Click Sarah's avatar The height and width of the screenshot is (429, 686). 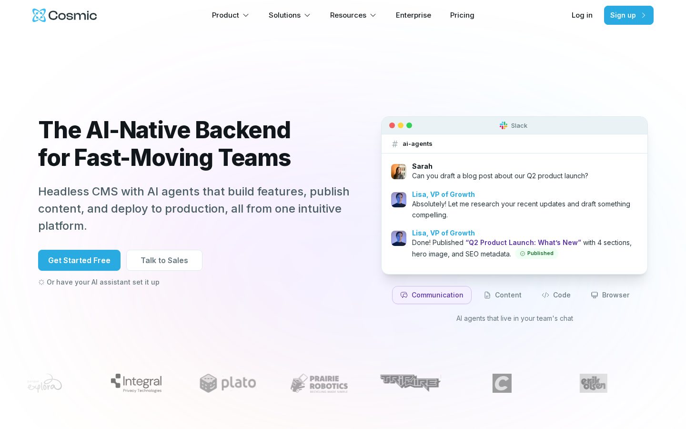(x=399, y=172)
